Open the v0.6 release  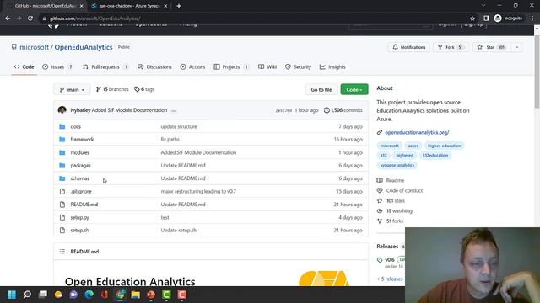[x=389, y=260]
